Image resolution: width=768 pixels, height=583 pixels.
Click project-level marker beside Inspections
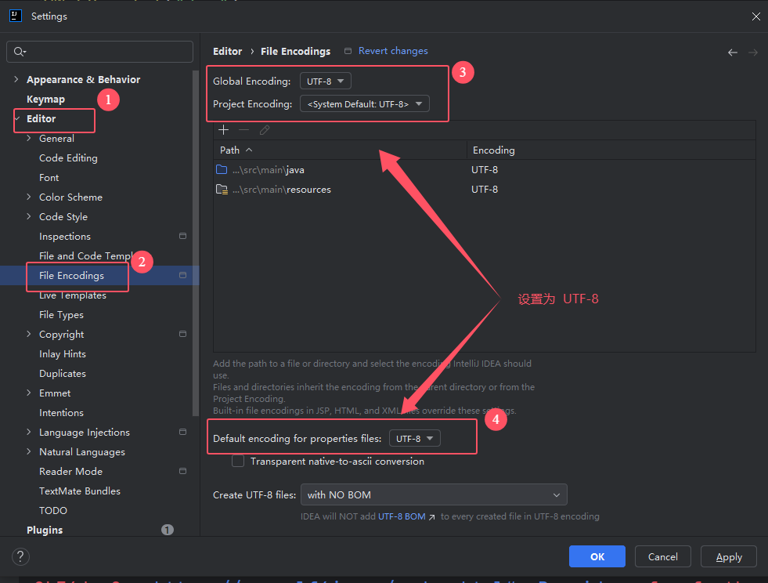[x=182, y=236]
